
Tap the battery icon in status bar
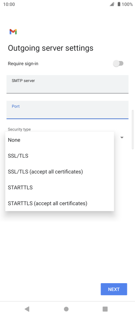click(119, 4)
